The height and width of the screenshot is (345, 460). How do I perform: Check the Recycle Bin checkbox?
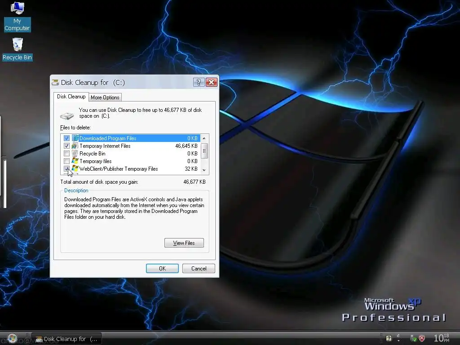66,154
